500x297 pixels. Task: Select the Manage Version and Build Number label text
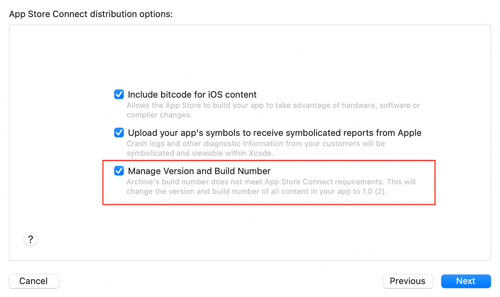(x=199, y=171)
